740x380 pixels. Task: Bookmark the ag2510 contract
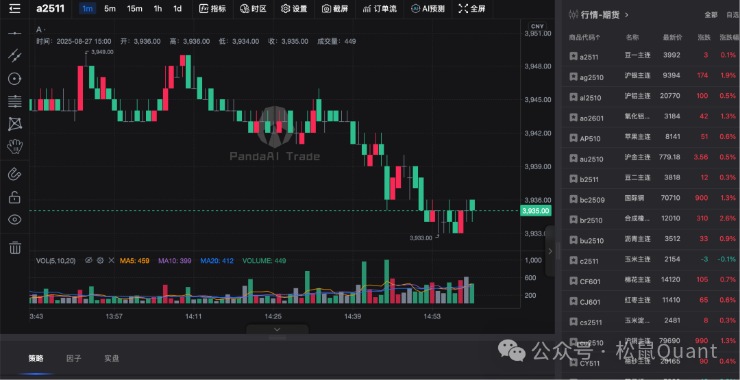tap(573, 77)
